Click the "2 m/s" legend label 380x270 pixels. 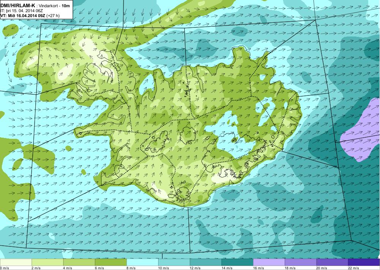36,268
